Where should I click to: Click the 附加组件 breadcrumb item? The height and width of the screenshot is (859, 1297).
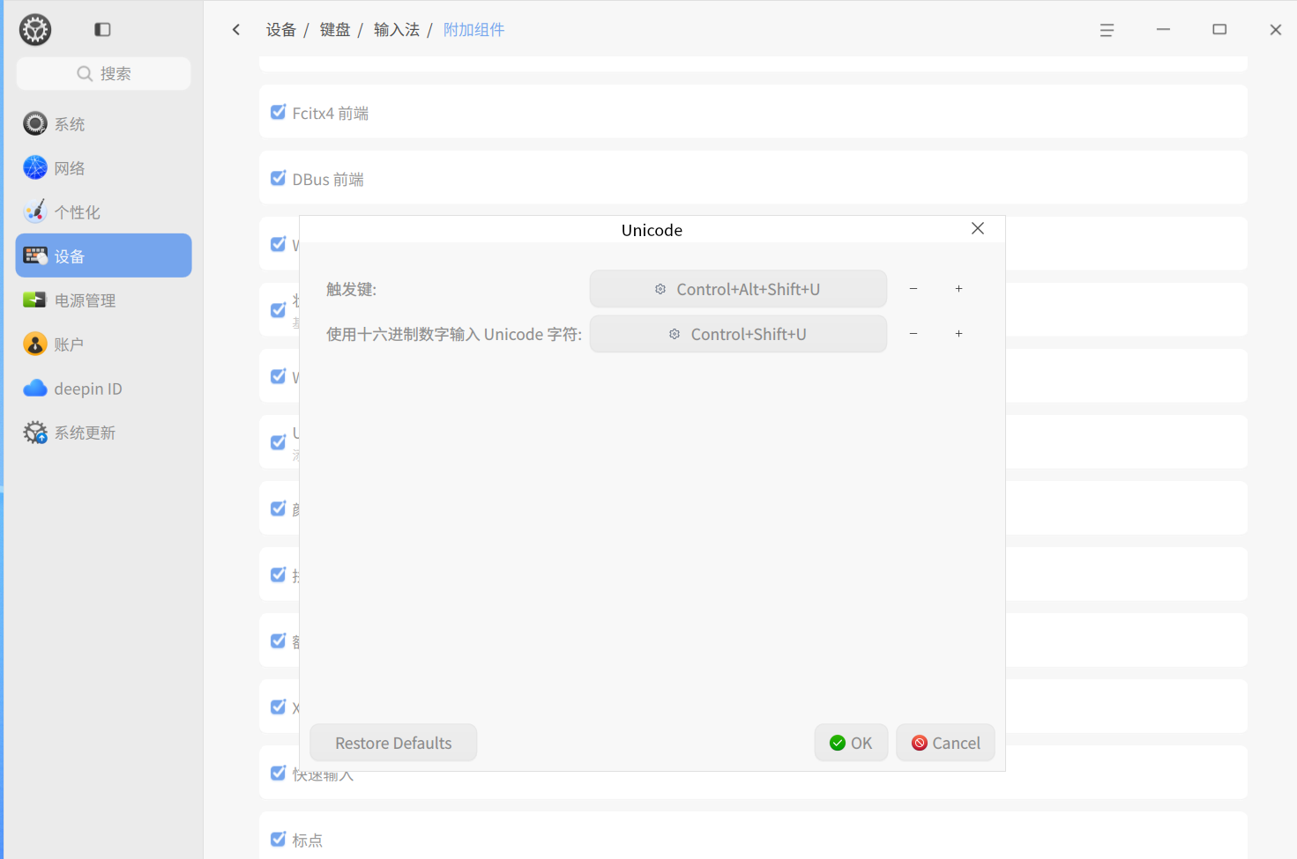(x=473, y=30)
